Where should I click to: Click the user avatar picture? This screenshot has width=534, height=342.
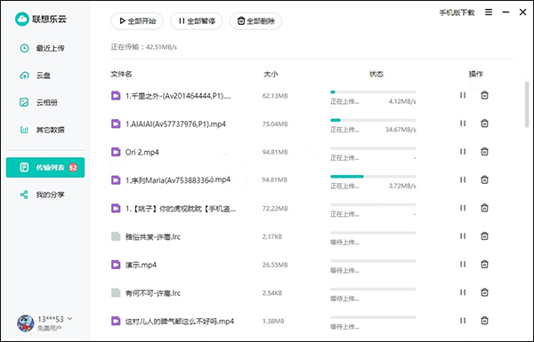pos(26,323)
